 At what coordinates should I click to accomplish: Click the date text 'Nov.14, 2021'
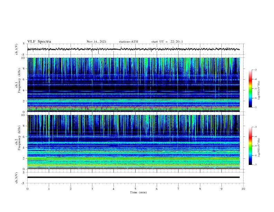pyautogui.click(x=97, y=42)
